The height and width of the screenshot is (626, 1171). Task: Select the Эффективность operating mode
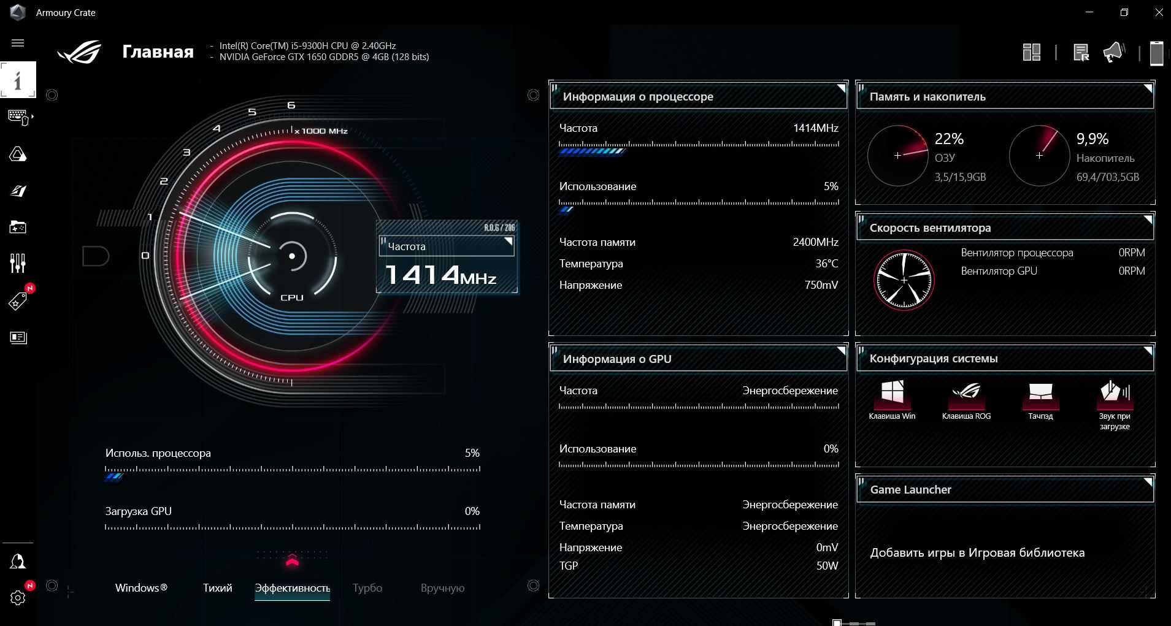(292, 588)
